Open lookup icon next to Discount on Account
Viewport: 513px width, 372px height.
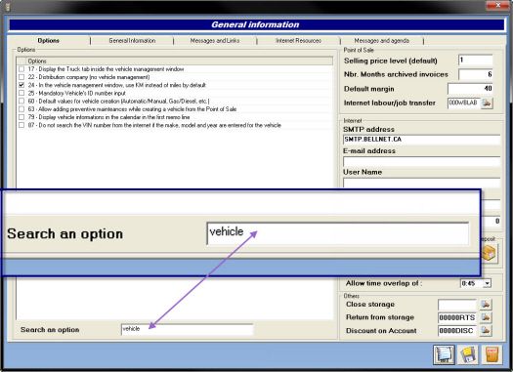[486, 331]
